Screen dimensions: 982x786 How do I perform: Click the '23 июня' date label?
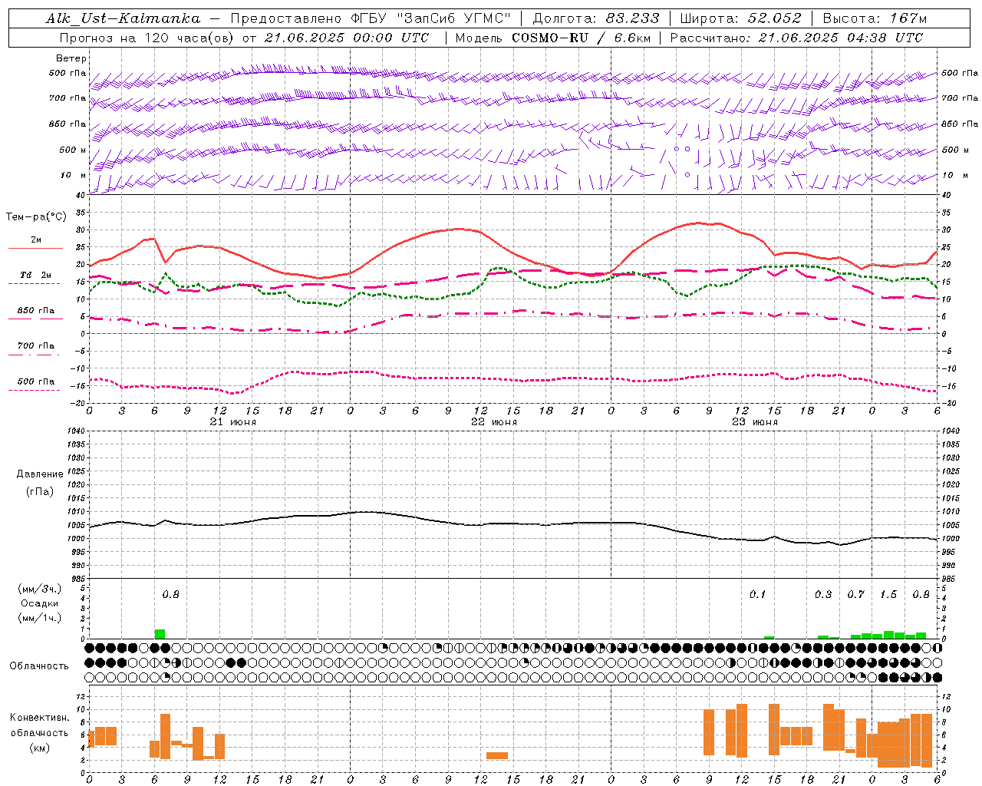755,422
